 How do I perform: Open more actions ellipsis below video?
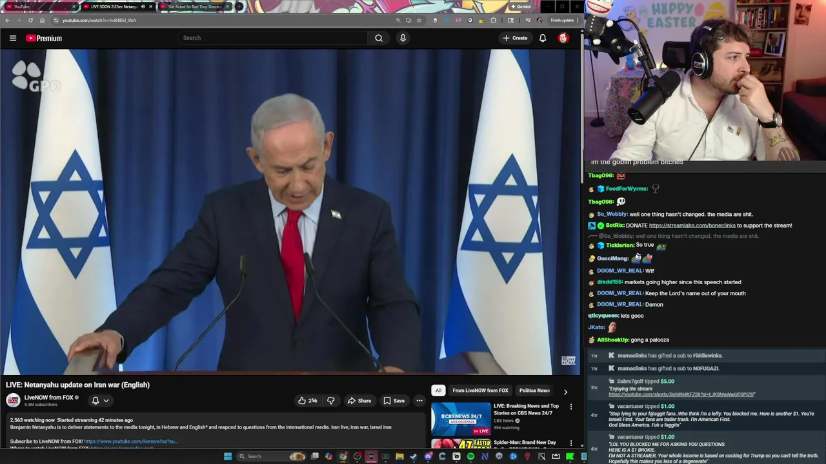pyautogui.click(x=419, y=401)
